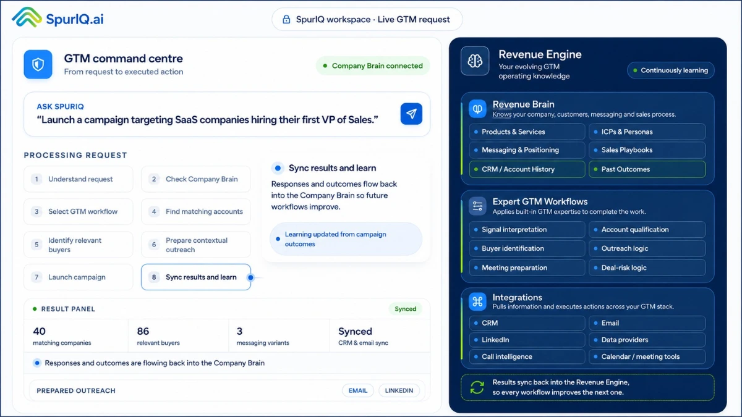
Task: Click the SpurIQ workspace Live GTM request pill
Action: pos(367,19)
